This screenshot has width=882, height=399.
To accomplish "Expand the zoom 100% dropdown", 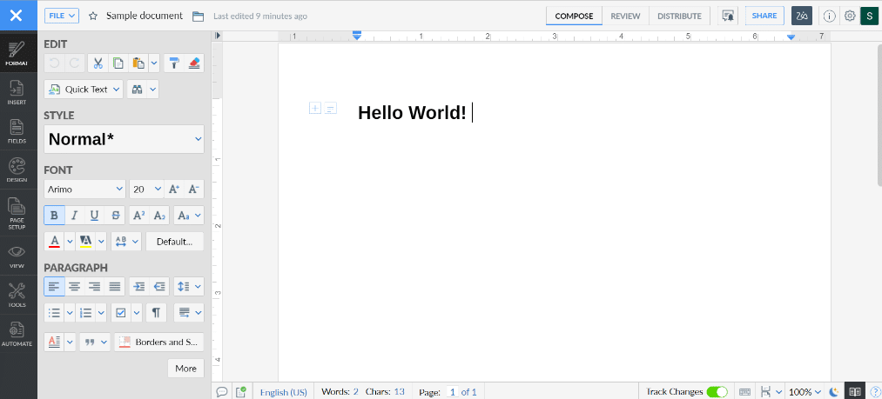I will coord(805,392).
